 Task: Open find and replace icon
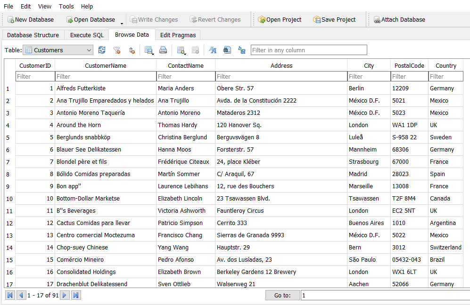[x=241, y=50]
